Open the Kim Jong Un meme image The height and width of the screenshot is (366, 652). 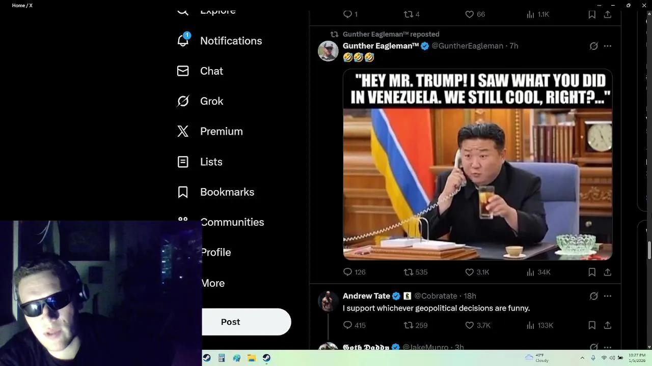click(477, 165)
